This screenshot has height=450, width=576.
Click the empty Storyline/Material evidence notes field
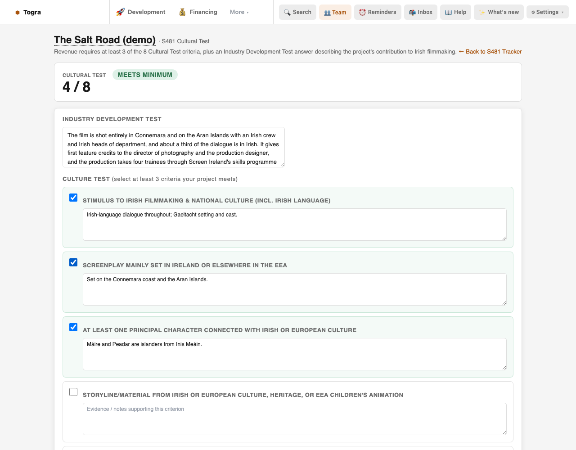(295, 419)
